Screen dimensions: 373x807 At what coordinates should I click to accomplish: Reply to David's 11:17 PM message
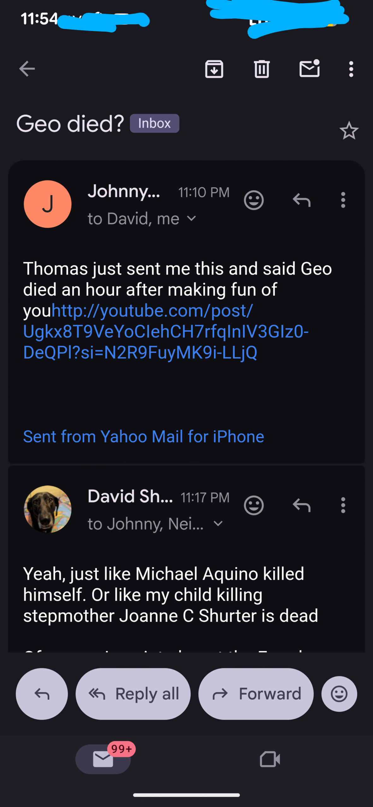tap(302, 505)
